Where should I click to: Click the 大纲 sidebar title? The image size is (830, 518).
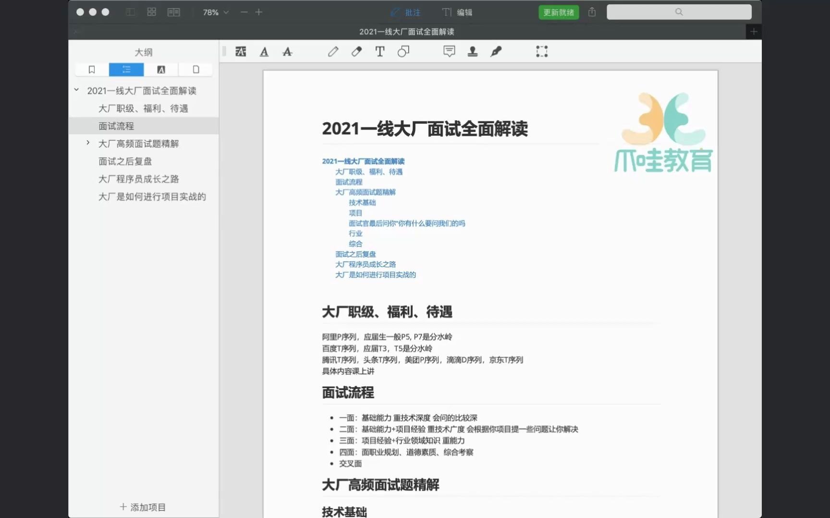(143, 52)
